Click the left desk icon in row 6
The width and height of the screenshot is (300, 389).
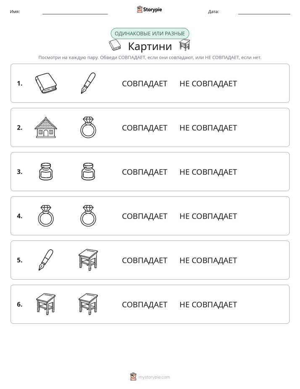click(46, 304)
